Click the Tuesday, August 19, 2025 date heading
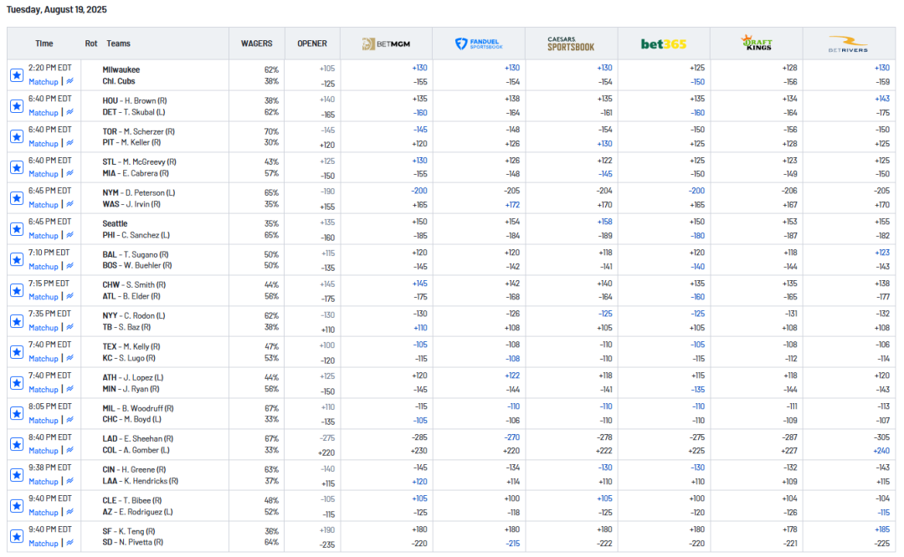Screen dimensions: 904x557 point(57,10)
